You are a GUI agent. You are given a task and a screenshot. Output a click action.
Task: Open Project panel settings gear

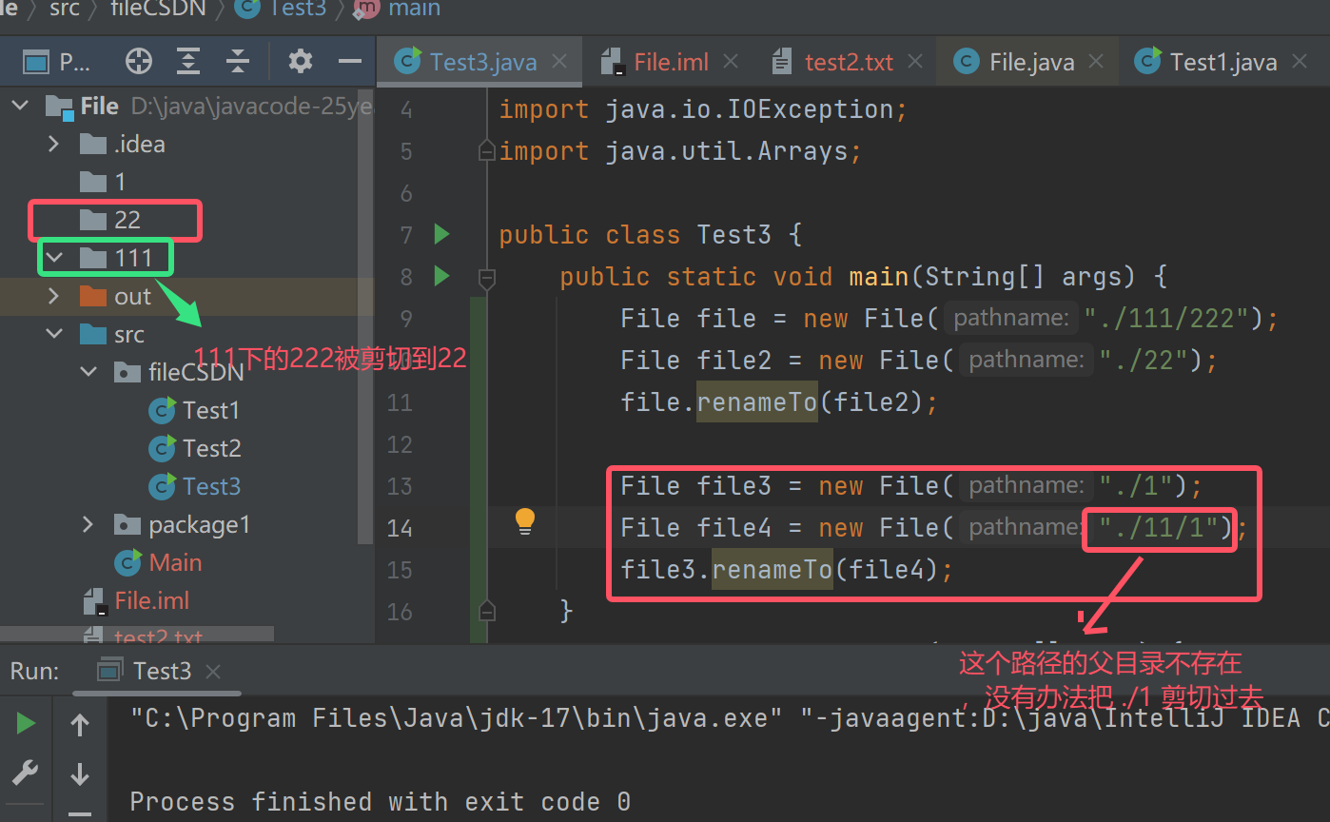[x=301, y=62]
